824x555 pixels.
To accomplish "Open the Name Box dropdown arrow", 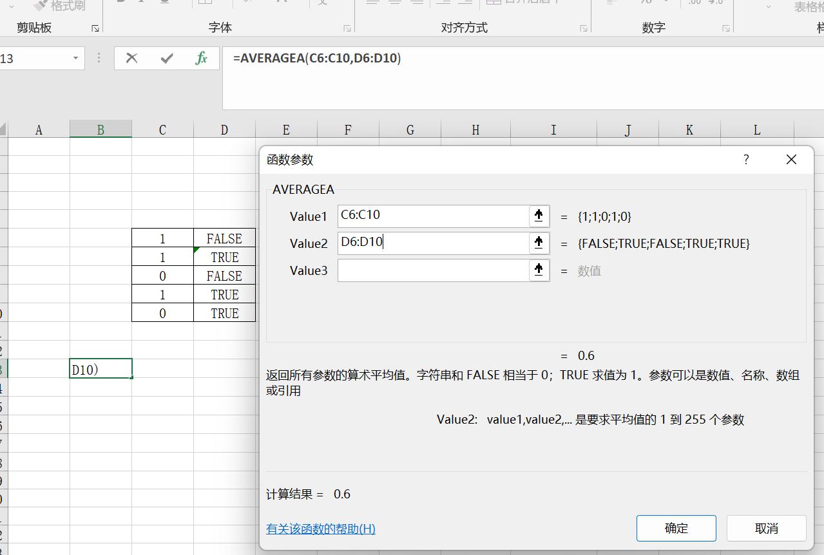I will (x=75, y=58).
